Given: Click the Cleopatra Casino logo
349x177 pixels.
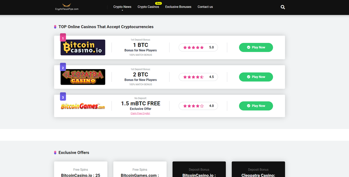Looking at the screenshot, I should coord(83,77).
